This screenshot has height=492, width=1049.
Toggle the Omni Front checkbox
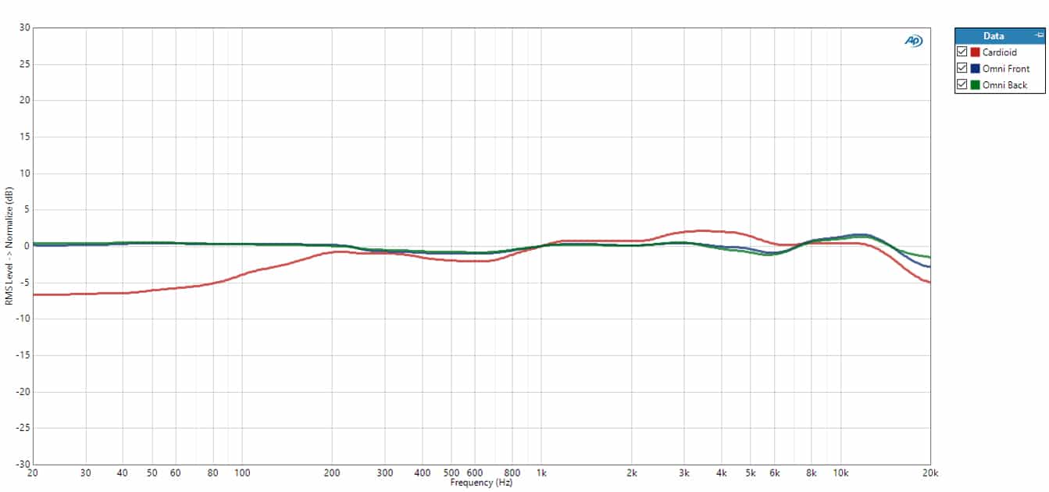pyautogui.click(x=962, y=69)
